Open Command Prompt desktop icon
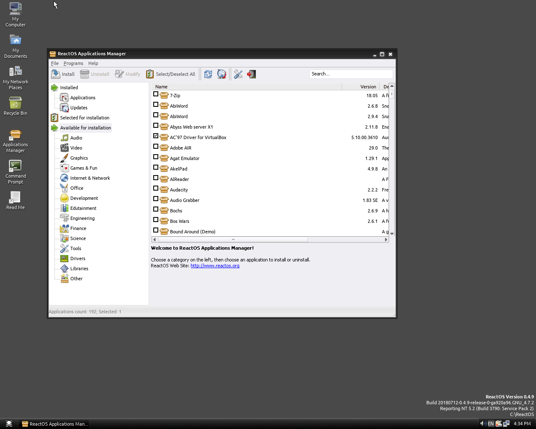536x429 pixels. pyautogui.click(x=15, y=172)
